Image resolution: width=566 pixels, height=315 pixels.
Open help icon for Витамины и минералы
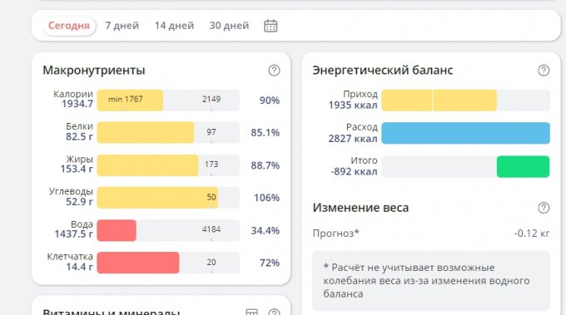pos(274,313)
